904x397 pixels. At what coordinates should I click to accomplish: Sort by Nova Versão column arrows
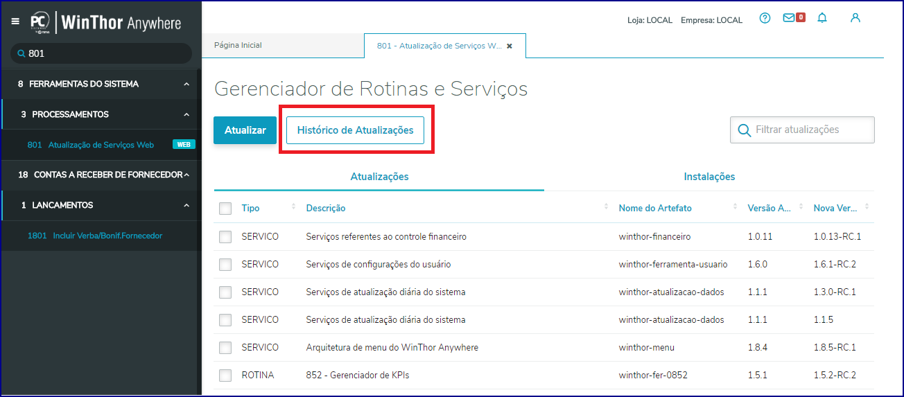point(867,207)
